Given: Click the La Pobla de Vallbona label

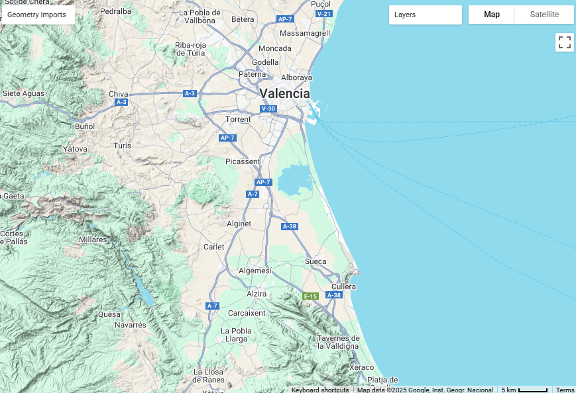Looking at the screenshot, I should coord(200,17).
